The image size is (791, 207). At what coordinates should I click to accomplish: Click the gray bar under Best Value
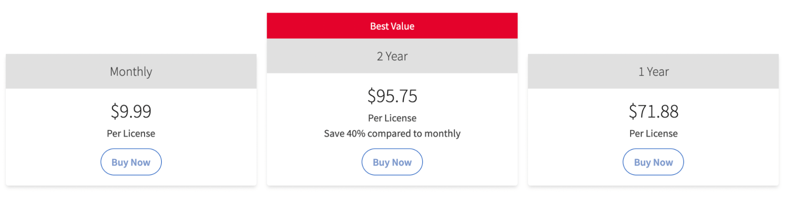[x=392, y=56]
